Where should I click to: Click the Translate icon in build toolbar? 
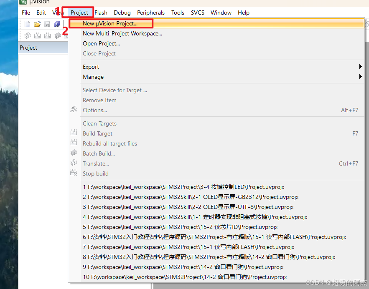(x=27, y=35)
